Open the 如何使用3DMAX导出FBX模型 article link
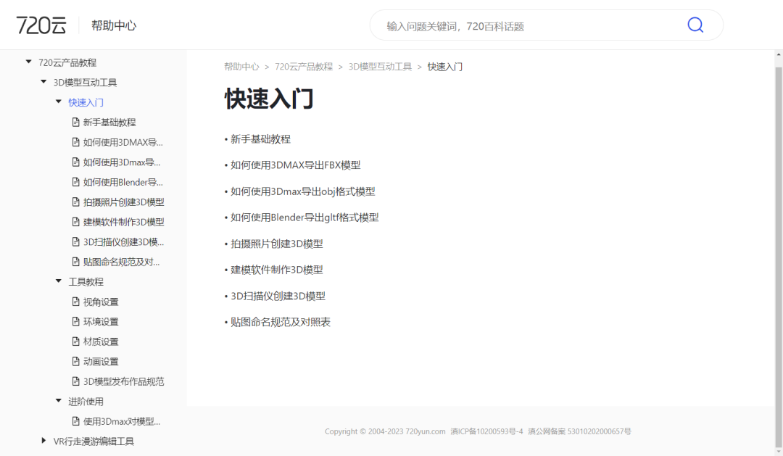This screenshot has width=783, height=456. click(x=295, y=165)
